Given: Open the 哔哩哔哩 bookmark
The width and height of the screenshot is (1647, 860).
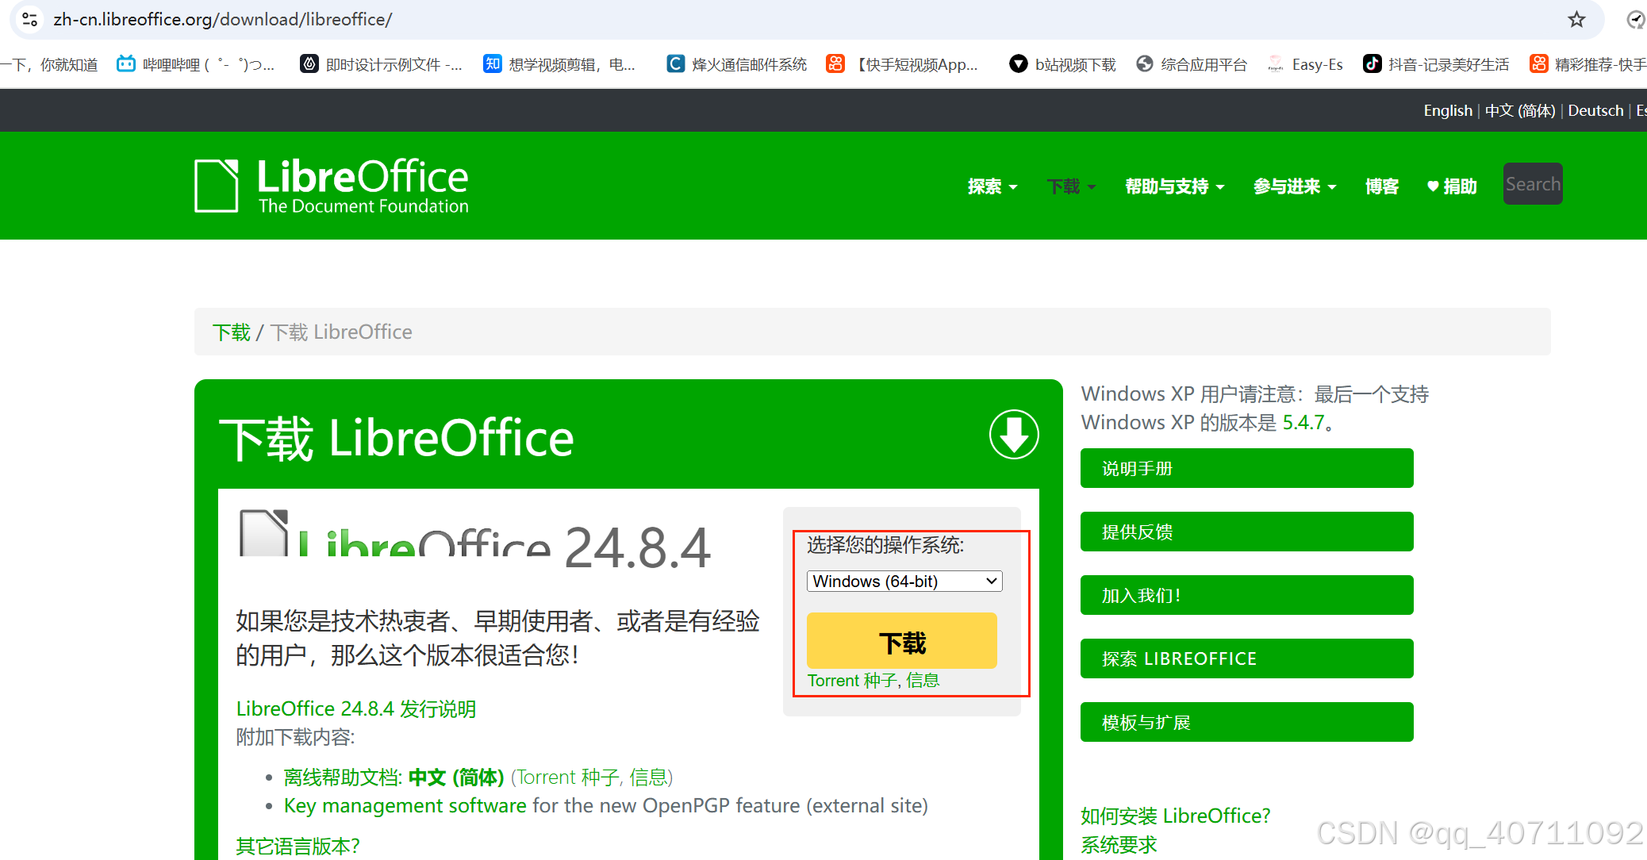Looking at the screenshot, I should pos(195,64).
